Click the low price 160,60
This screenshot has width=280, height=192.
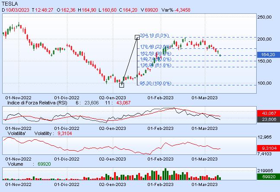(x=109, y=10)
